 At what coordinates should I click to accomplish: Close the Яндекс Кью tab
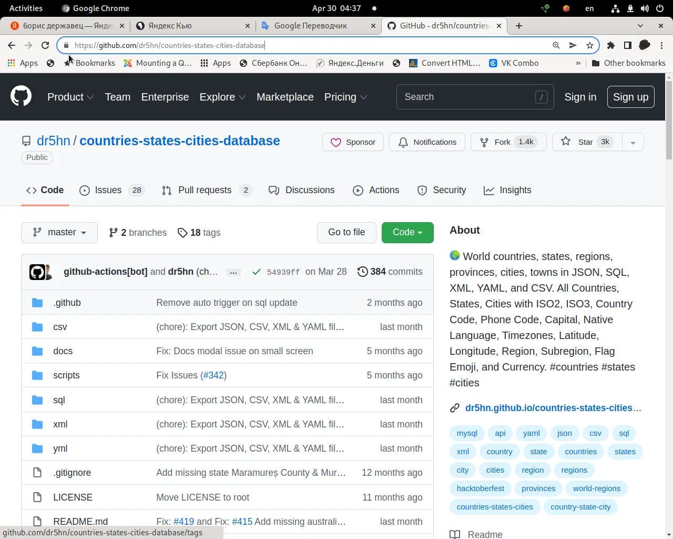click(x=248, y=26)
